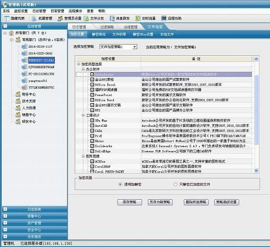Select computer PC-201312061350 in the tree
270x247 pixels.
(x=41, y=74)
